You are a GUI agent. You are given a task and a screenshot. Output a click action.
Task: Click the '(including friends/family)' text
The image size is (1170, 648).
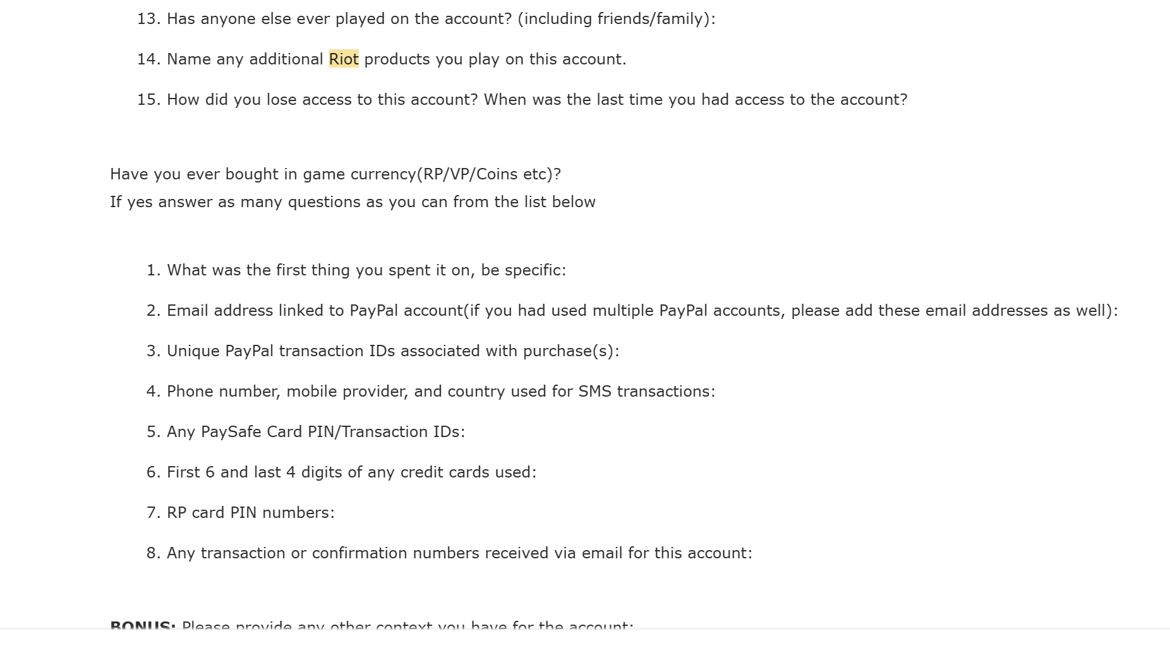point(616,19)
